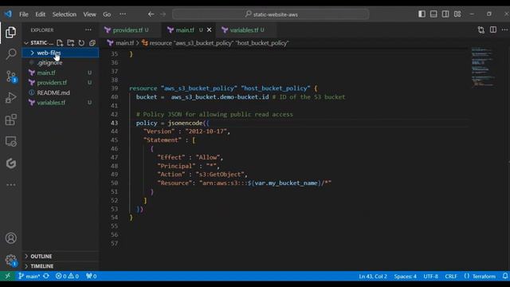
Task: Expand the web-files folder
Action: [x=61, y=53]
